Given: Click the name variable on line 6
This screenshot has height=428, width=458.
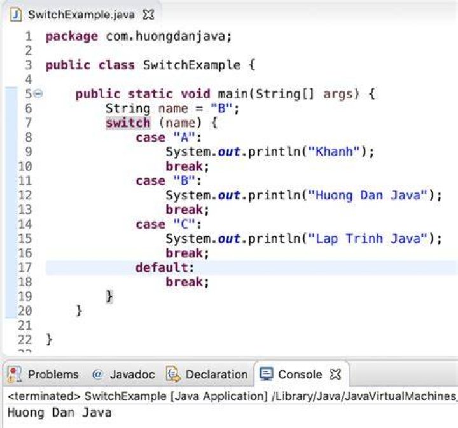Looking at the screenshot, I should (173, 109).
